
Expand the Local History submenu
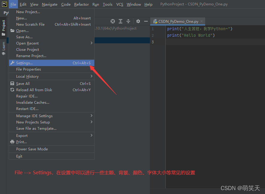[91, 77]
